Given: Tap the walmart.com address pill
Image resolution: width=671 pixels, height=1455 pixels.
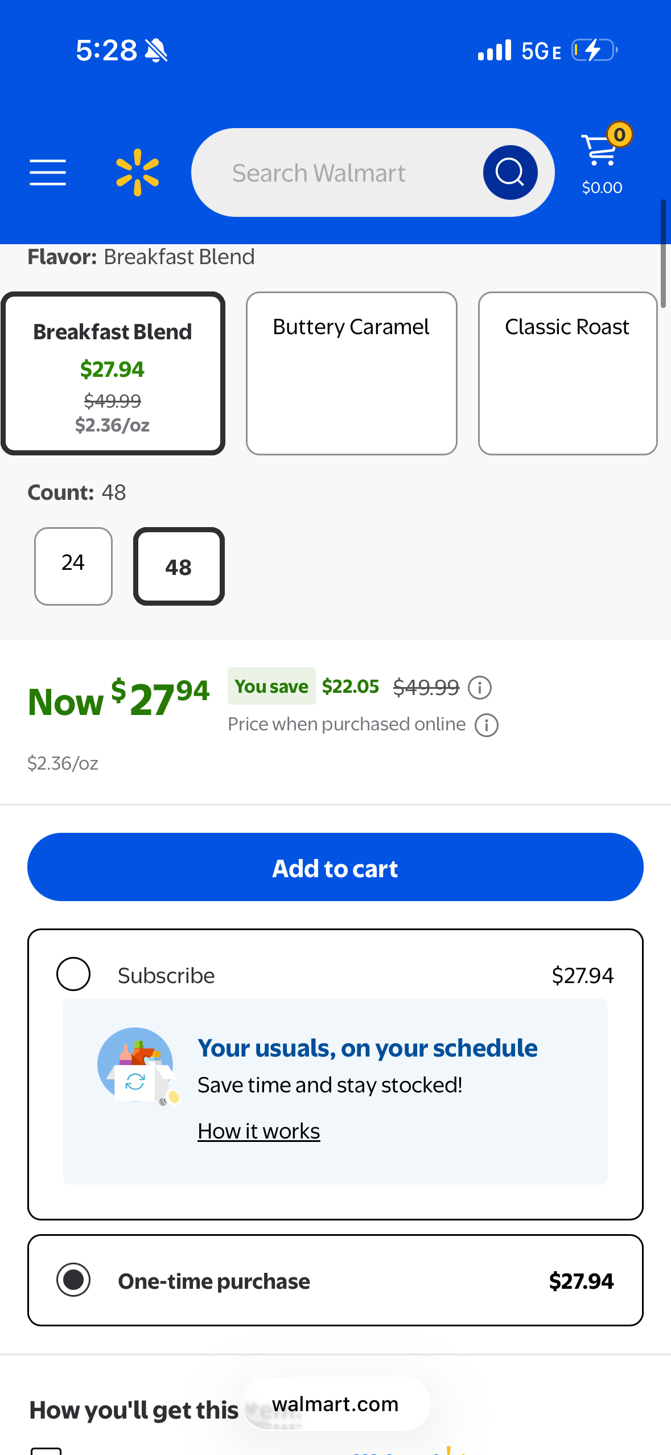Looking at the screenshot, I should click(336, 1404).
